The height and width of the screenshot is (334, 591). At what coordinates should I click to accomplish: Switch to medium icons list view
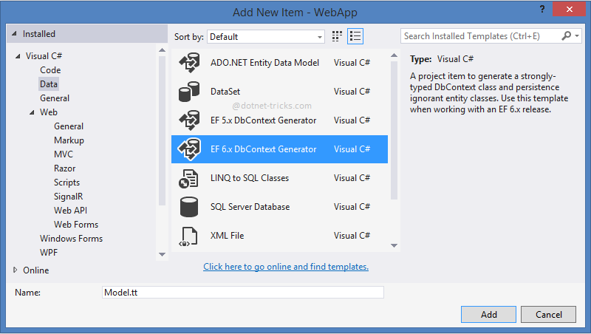355,36
